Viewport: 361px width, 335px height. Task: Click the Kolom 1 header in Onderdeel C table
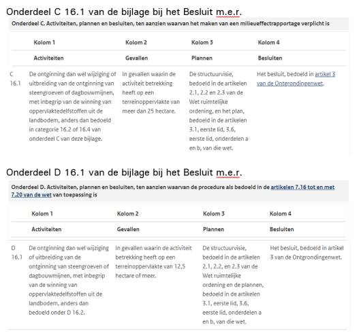[44, 43]
